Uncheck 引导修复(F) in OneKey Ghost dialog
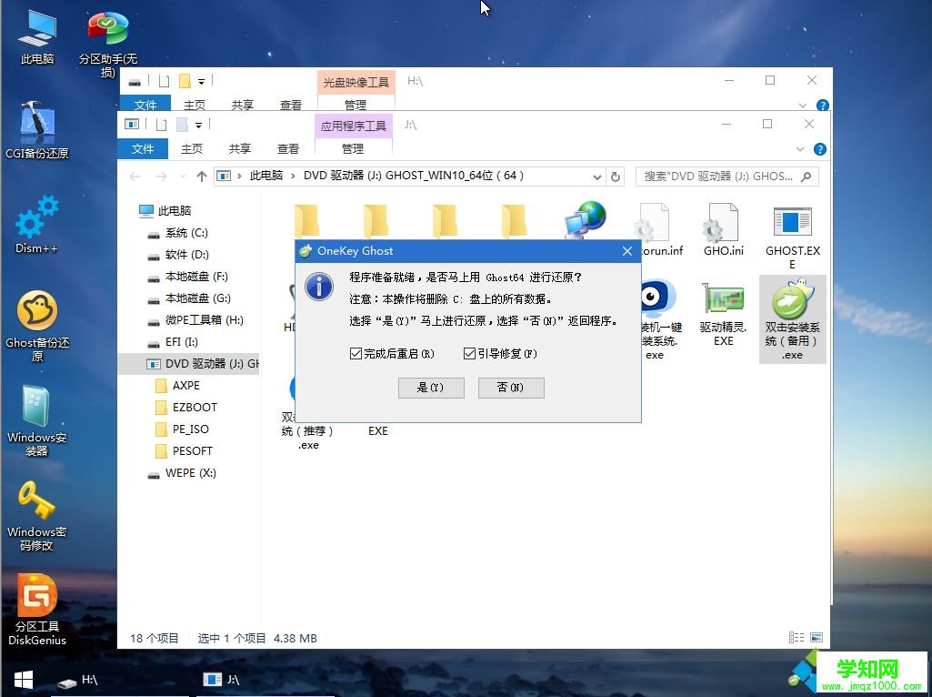 point(469,353)
